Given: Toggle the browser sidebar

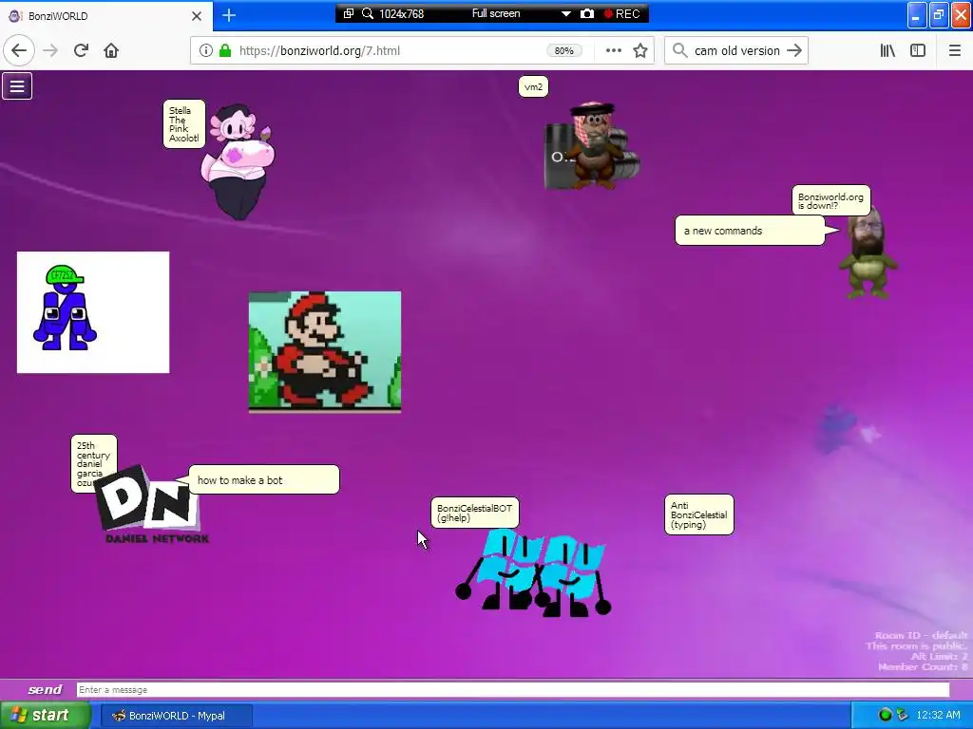Looking at the screenshot, I should (918, 51).
